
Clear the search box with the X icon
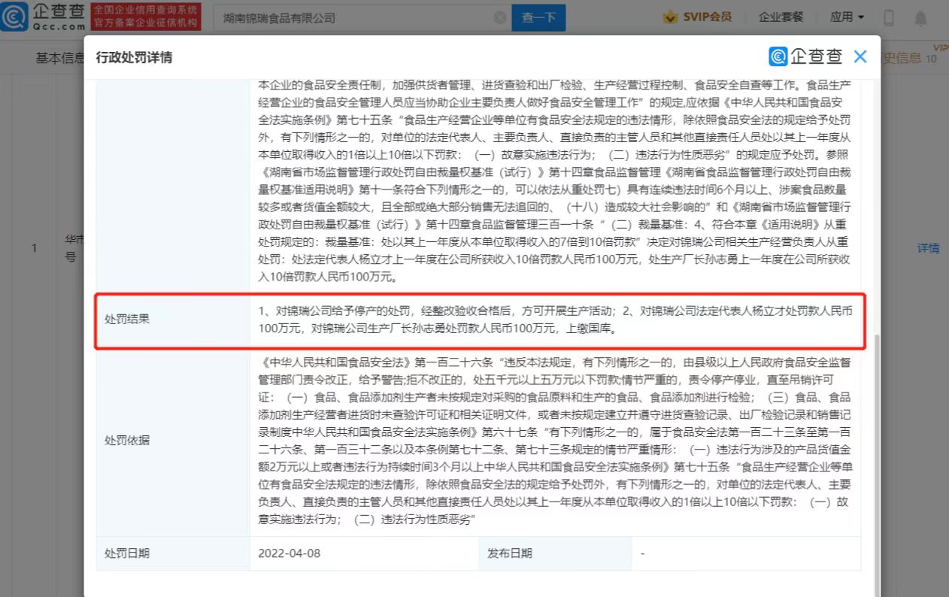[500, 17]
